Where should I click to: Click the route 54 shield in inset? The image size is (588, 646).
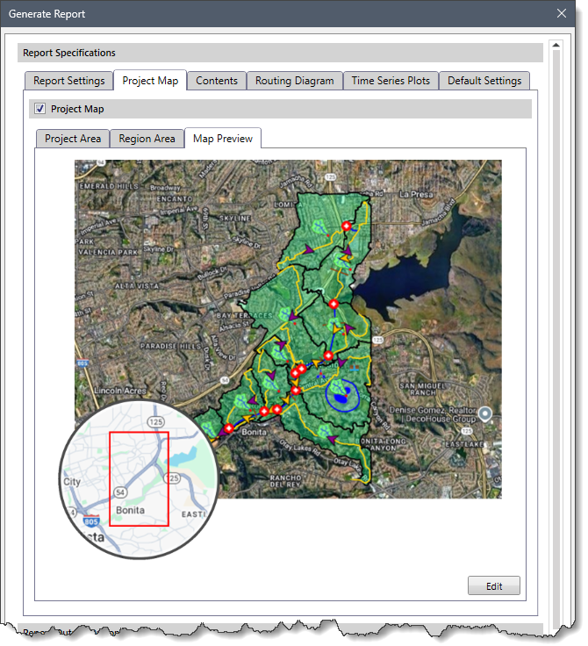[120, 492]
